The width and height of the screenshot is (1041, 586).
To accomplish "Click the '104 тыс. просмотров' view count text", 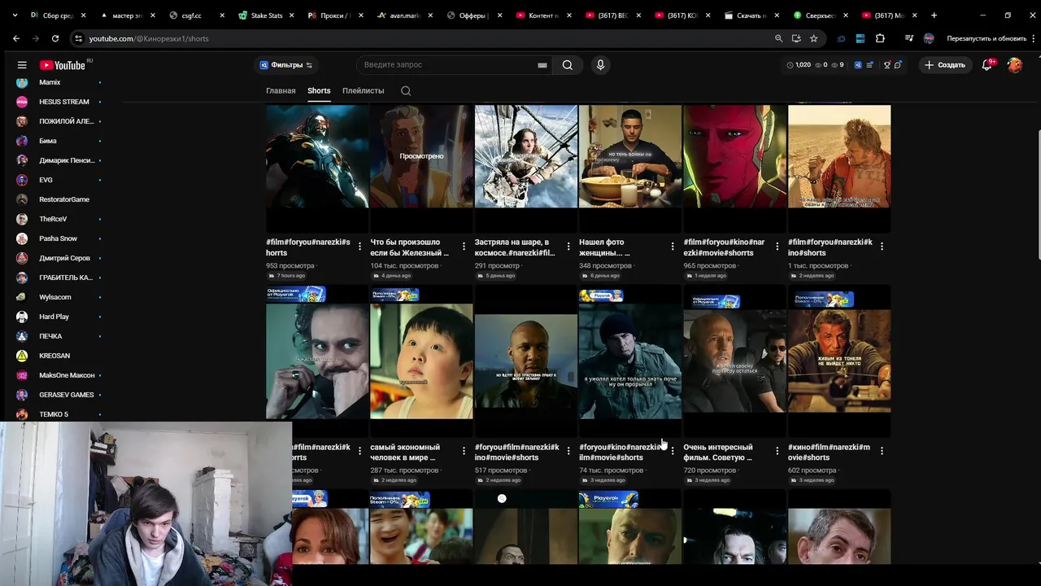I will tap(404, 266).
